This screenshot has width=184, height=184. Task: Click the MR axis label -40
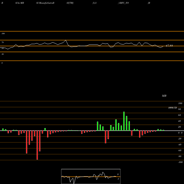[180, 145]
